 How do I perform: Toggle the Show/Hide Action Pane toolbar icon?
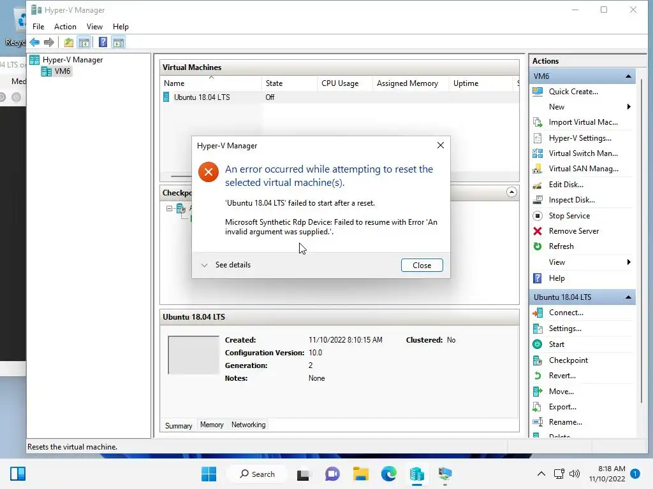(x=119, y=42)
